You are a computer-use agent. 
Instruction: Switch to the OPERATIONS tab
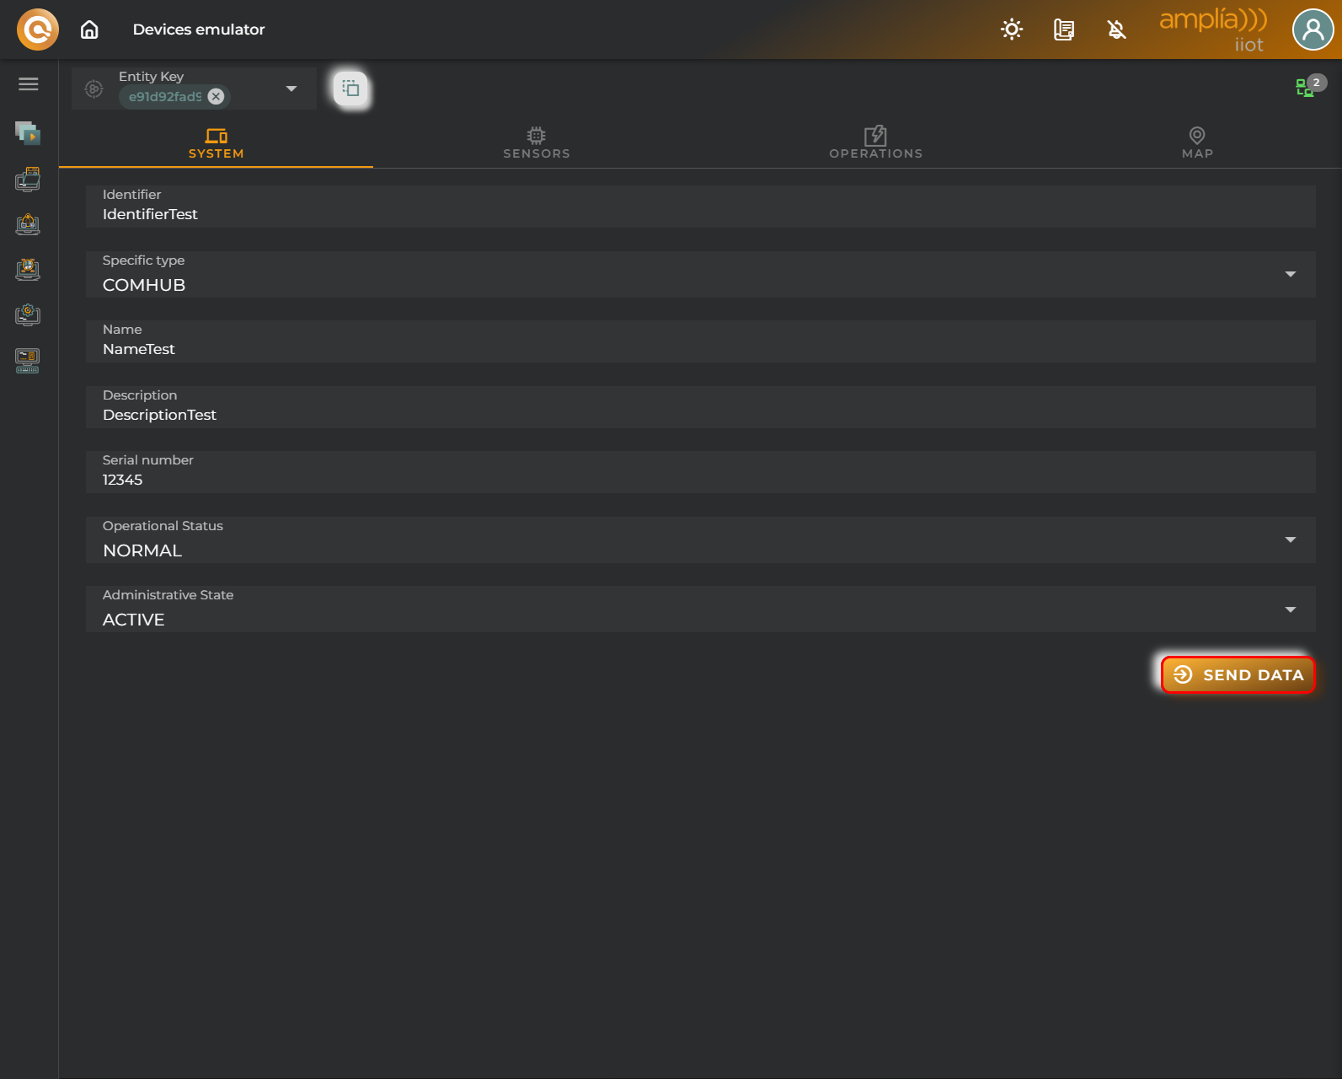point(876,143)
